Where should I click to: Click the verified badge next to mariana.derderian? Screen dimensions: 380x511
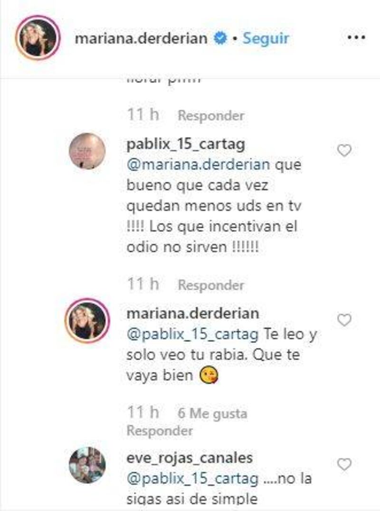click(220, 38)
